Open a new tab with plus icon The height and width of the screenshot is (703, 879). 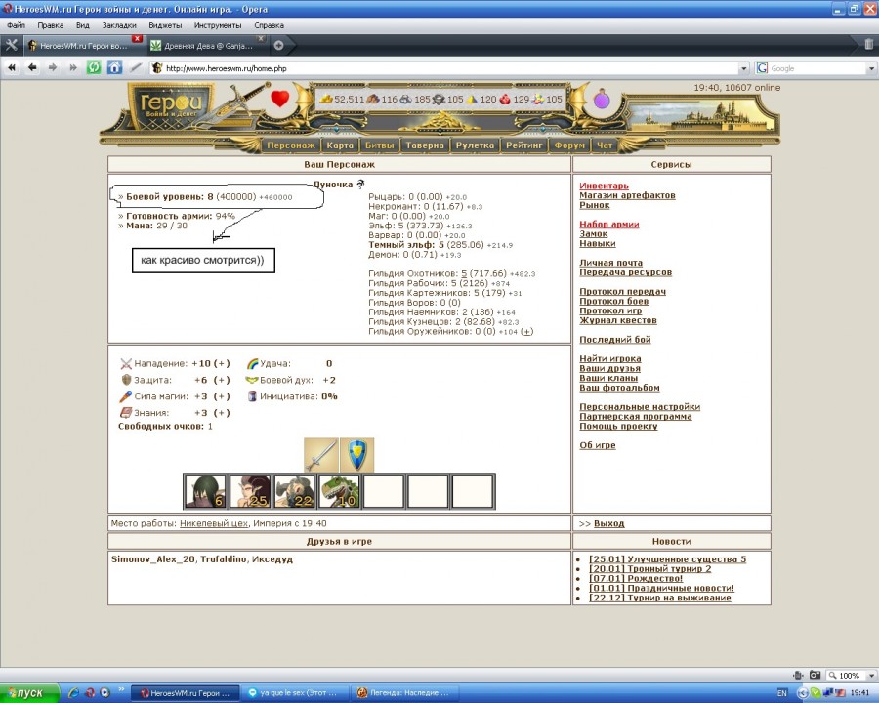click(278, 46)
